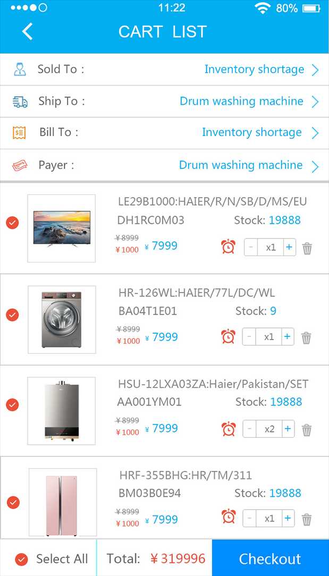329x576 pixels.
Task: Toggle the Select All checkbox
Action: [x=22, y=559]
